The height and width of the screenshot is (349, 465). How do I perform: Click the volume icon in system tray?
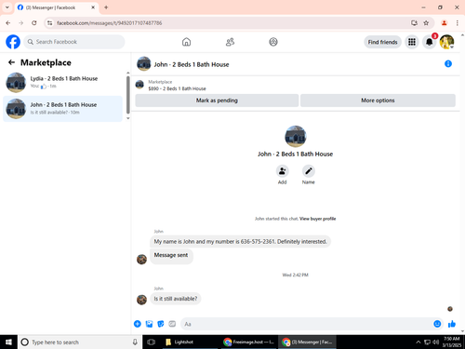(x=436, y=342)
